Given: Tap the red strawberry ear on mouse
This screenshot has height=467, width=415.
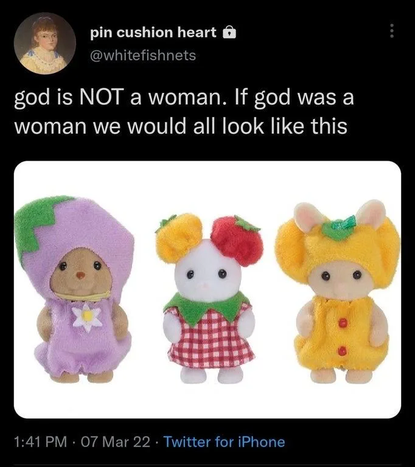Looking at the screenshot, I should [x=237, y=240].
